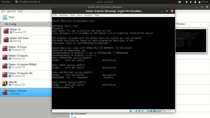Screen dimensions: 210x118
Task: Minimize the Debian 10 Router VM window
Action: pyautogui.click(x=162, y=11)
